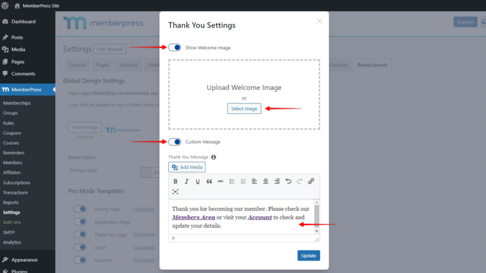Create a numbered list in the editor
Viewport: 486px width, 273px height.
coord(243,181)
